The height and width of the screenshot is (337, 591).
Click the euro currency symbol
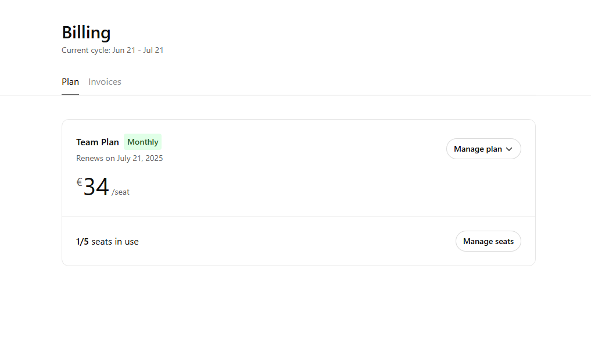point(79,182)
